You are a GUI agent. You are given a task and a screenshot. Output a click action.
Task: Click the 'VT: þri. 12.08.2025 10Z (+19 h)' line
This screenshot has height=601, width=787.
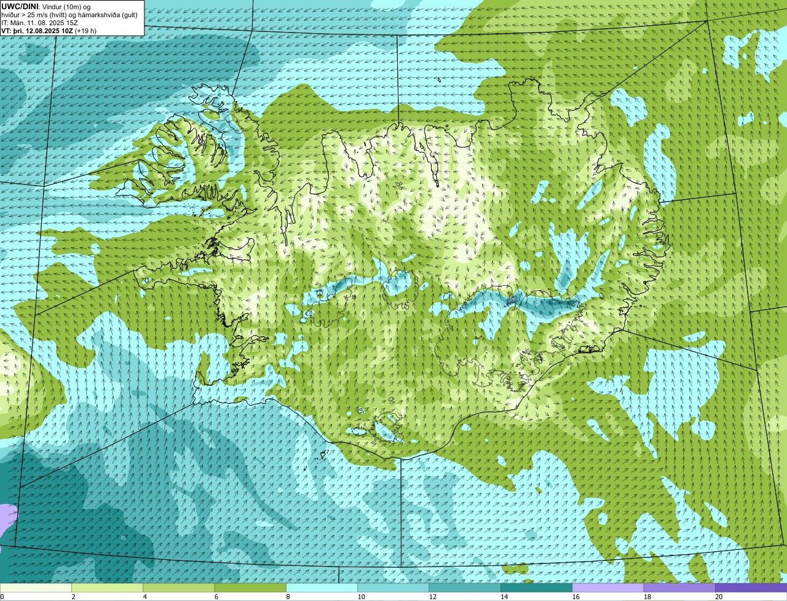click(49, 31)
